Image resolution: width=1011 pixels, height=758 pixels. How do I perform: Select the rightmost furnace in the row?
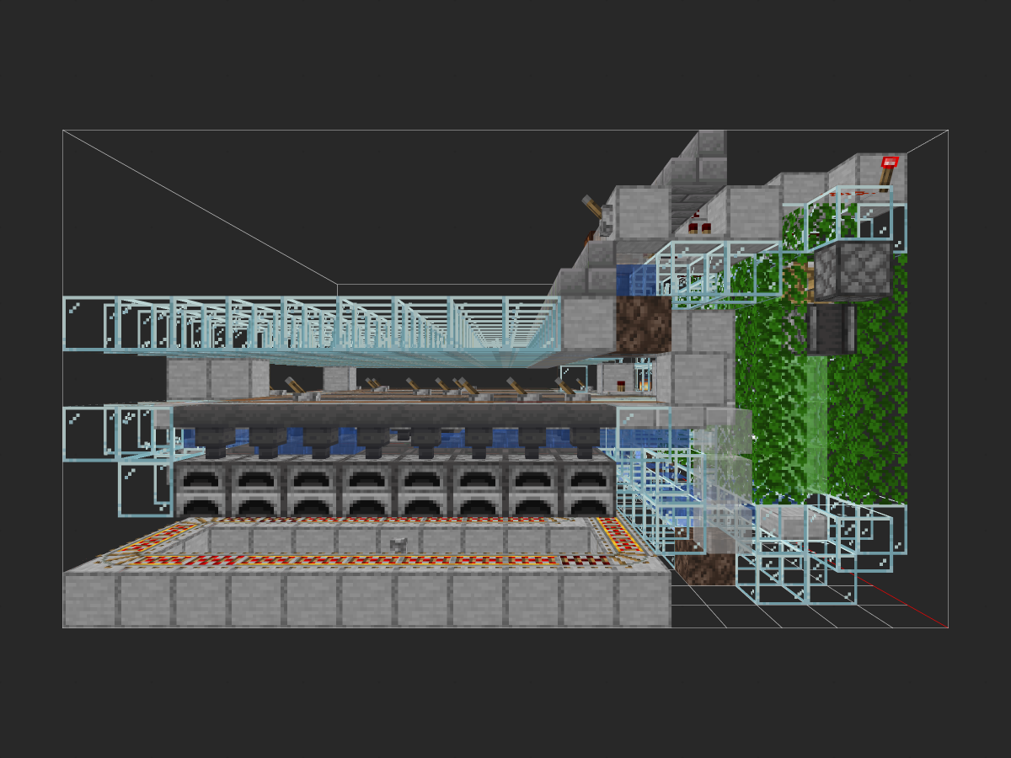click(x=589, y=489)
